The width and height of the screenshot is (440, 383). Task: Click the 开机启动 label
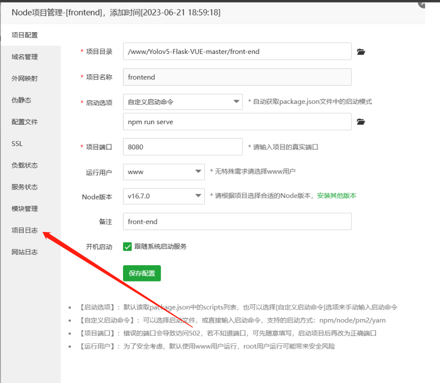[99, 246]
